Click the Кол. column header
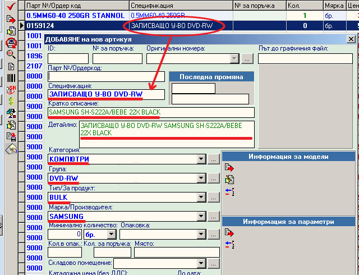This screenshot has height=275, width=359. tap(305, 6)
